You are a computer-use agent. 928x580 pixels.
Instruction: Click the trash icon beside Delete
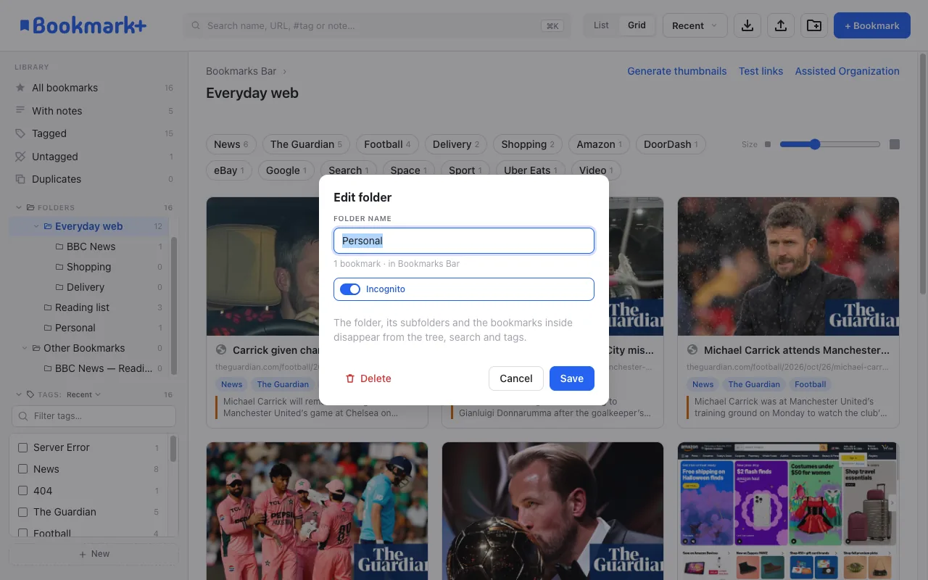point(350,378)
